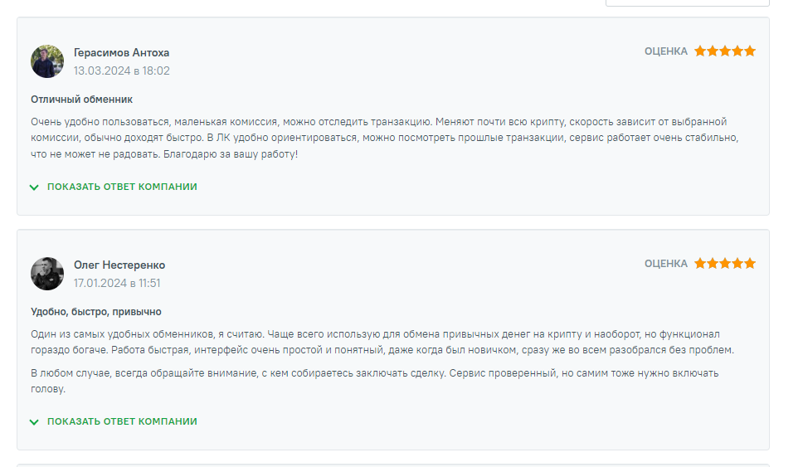This screenshot has width=803, height=467.
Task: Click the date 17.01.2024 в 11:51
Action: [x=117, y=284]
